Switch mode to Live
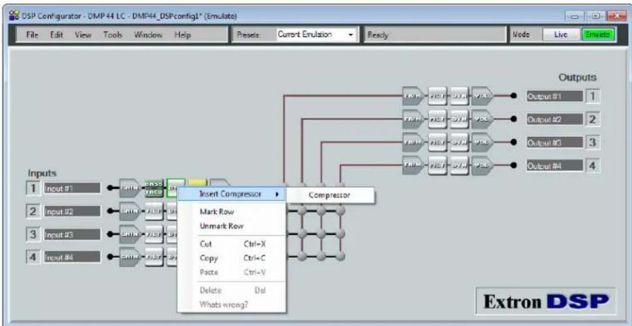Viewport: 632px width, 326px height. tap(561, 35)
